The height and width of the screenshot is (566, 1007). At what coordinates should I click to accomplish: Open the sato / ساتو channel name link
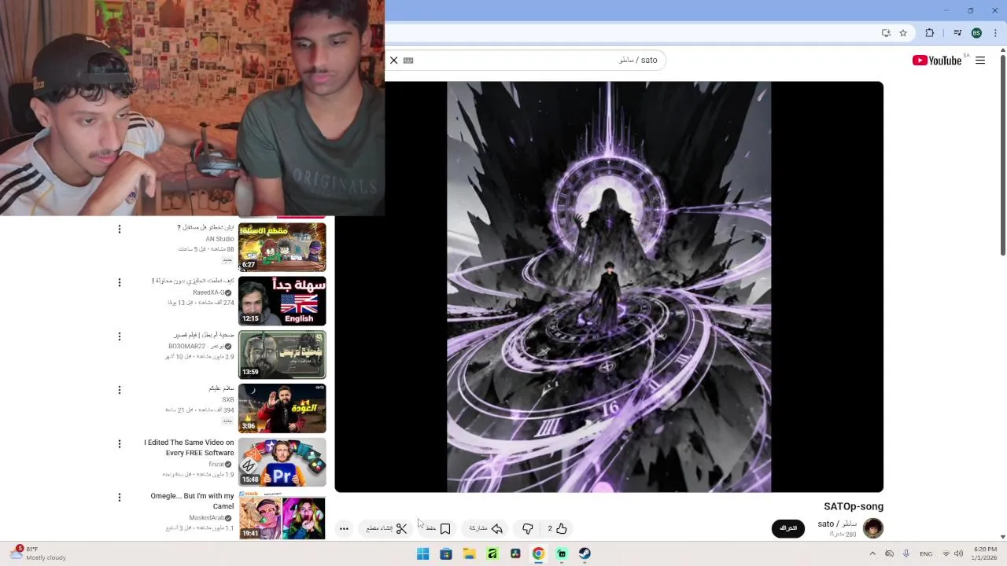(837, 524)
